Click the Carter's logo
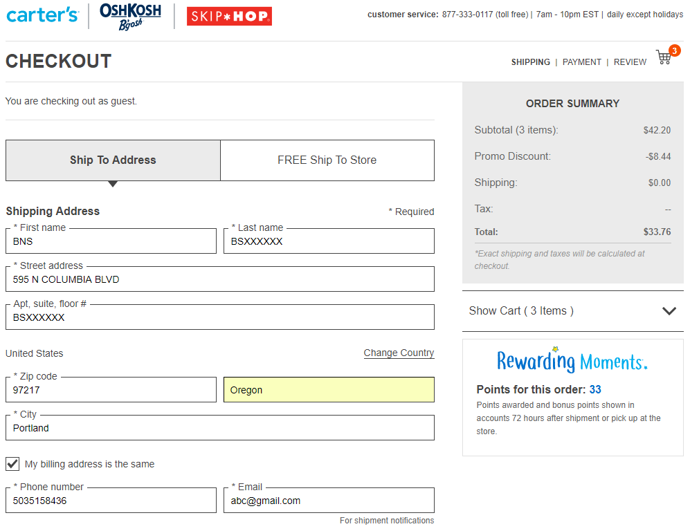This screenshot has width=690, height=531. (x=42, y=15)
